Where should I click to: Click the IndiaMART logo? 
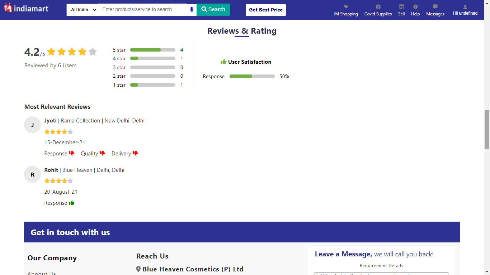26,8
